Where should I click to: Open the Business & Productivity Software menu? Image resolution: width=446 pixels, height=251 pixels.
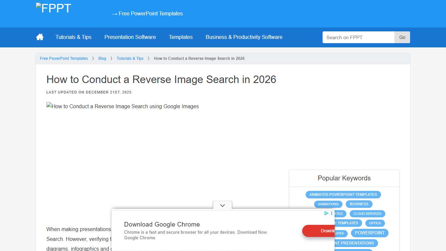pos(244,37)
